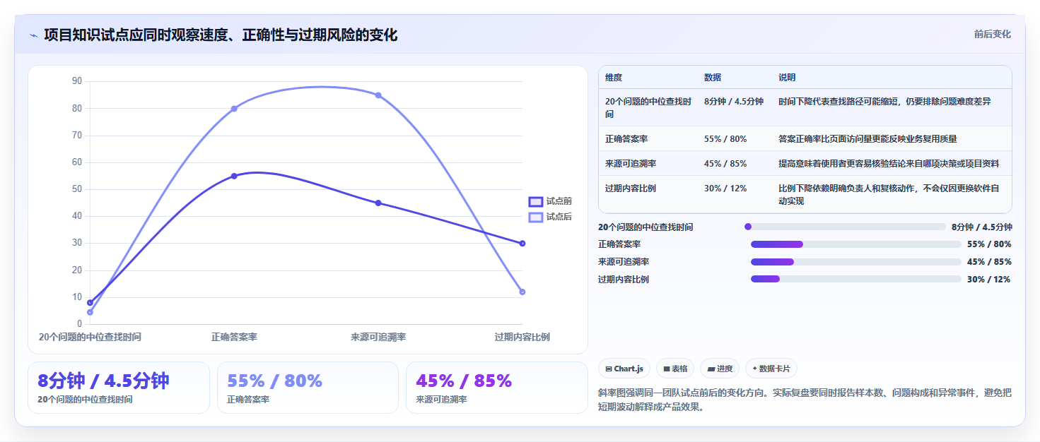This screenshot has width=1040, height=442.
Task: Click the 45% / 85% data card
Action: (497, 388)
